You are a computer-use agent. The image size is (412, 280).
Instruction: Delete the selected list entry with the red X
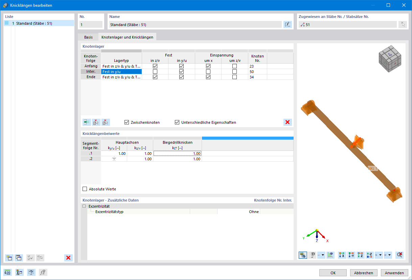(x=68, y=258)
